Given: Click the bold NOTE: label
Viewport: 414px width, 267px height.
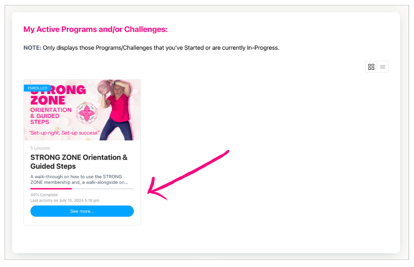Looking at the screenshot, I should pyautogui.click(x=32, y=48).
